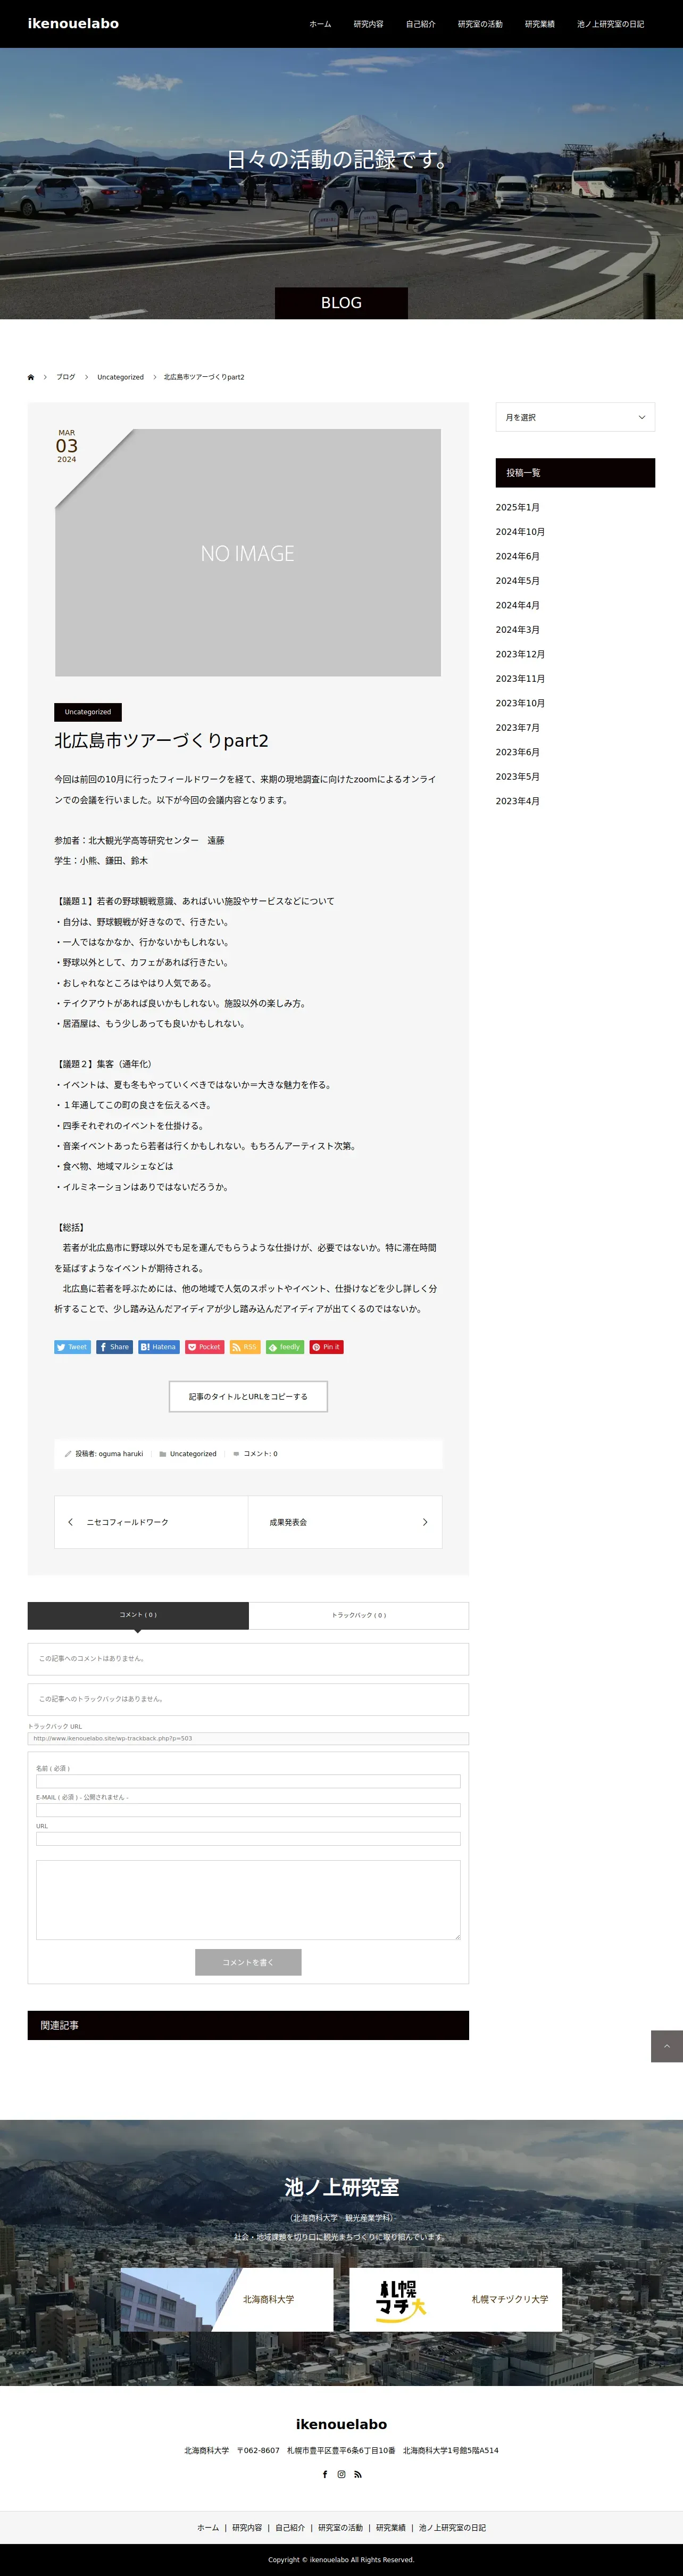The width and height of the screenshot is (683, 2576).
Task: Save post to Pocket
Action: 204,1347
